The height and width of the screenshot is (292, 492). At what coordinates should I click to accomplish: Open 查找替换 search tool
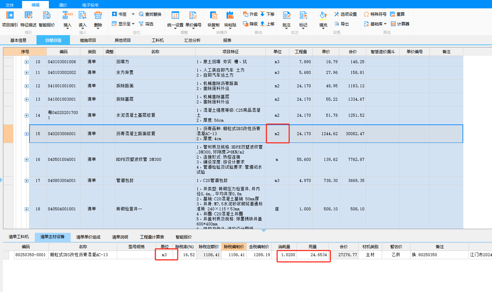(150, 14)
